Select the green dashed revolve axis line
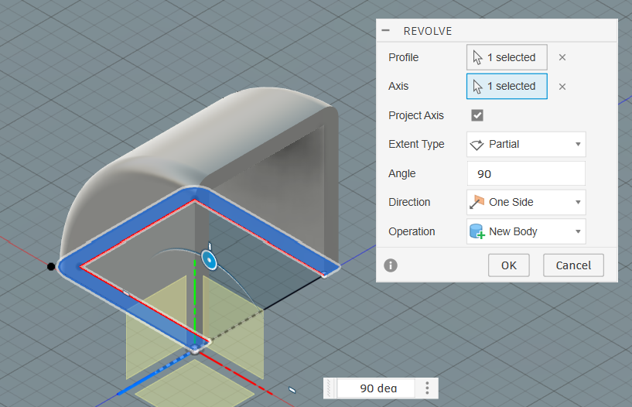The image size is (632, 407). pos(195,310)
